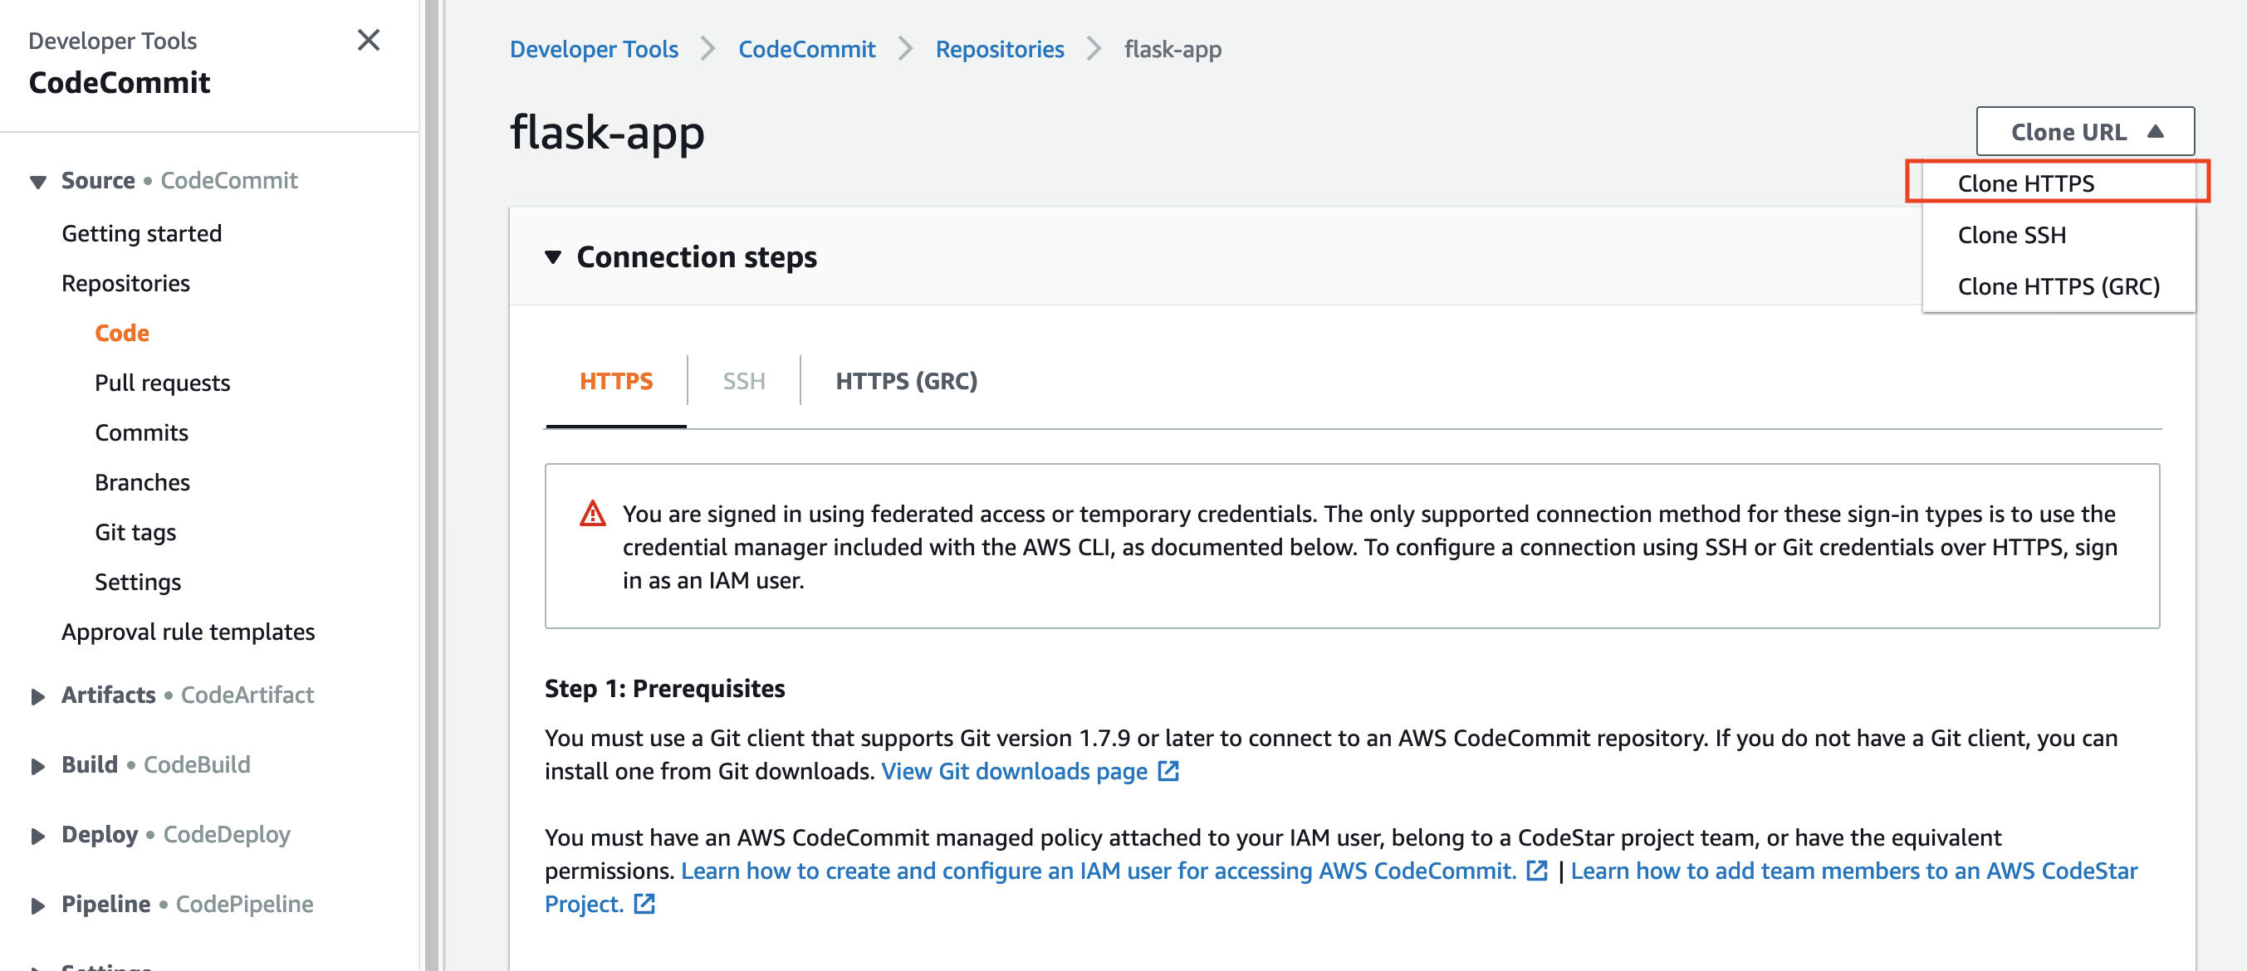Viewport: 2247px width, 971px height.
Task: Click the external-link icon after AWS CodeCommit link
Action: [x=1536, y=871]
